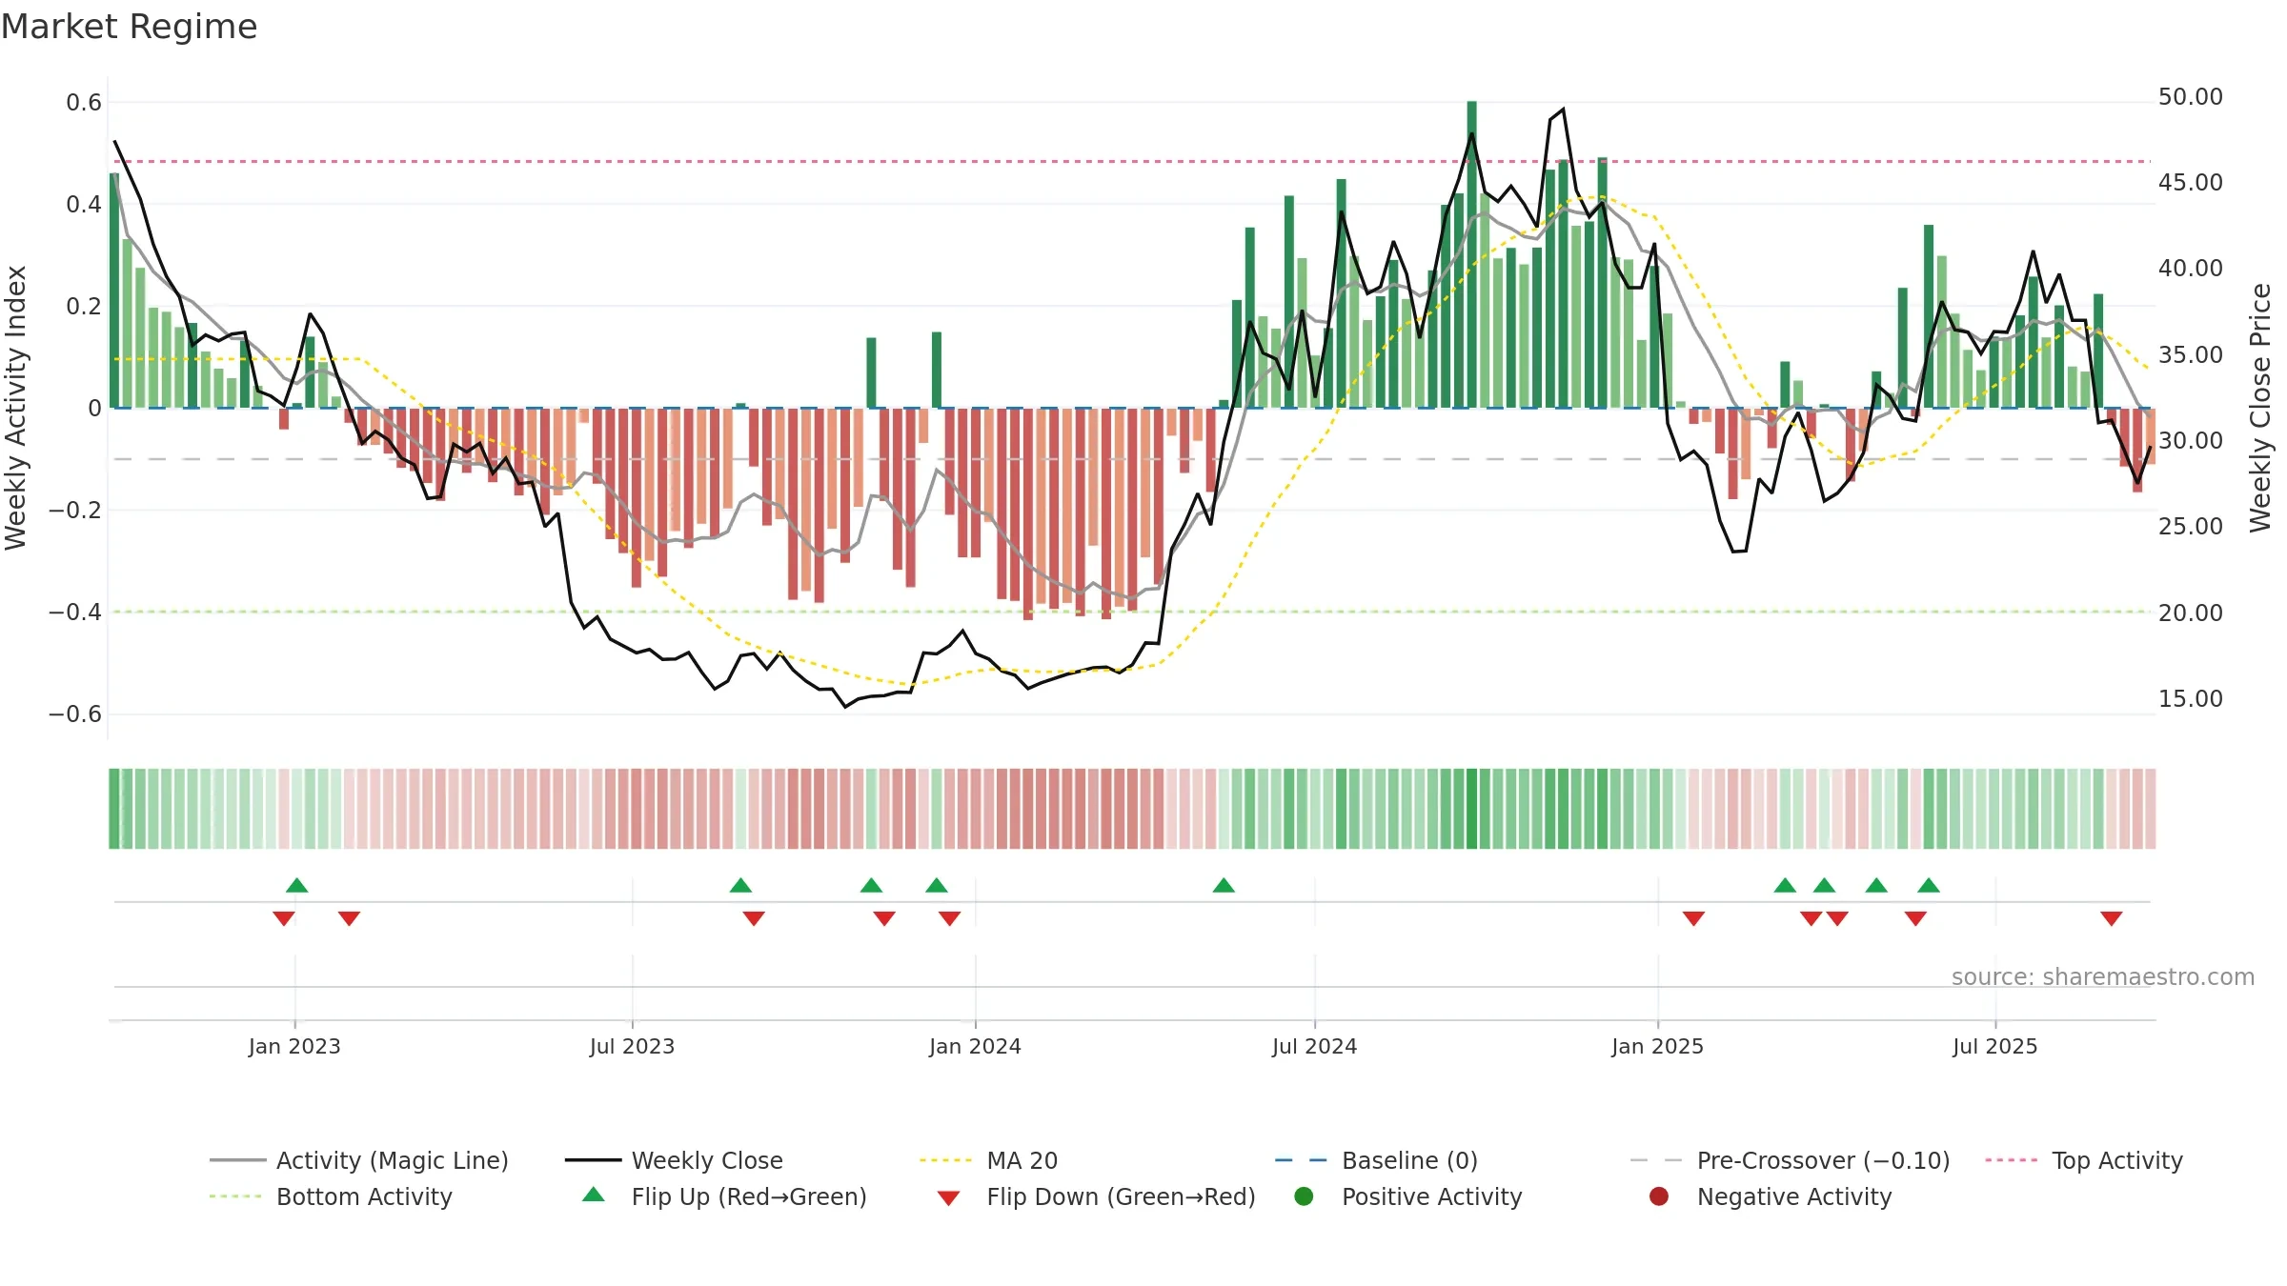Click the −0.6 activity axis label
The height and width of the screenshot is (1286, 2287).
[75, 714]
